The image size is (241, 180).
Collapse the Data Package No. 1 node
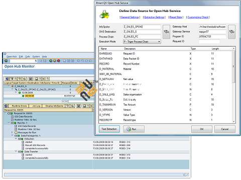[x=12, y=135]
